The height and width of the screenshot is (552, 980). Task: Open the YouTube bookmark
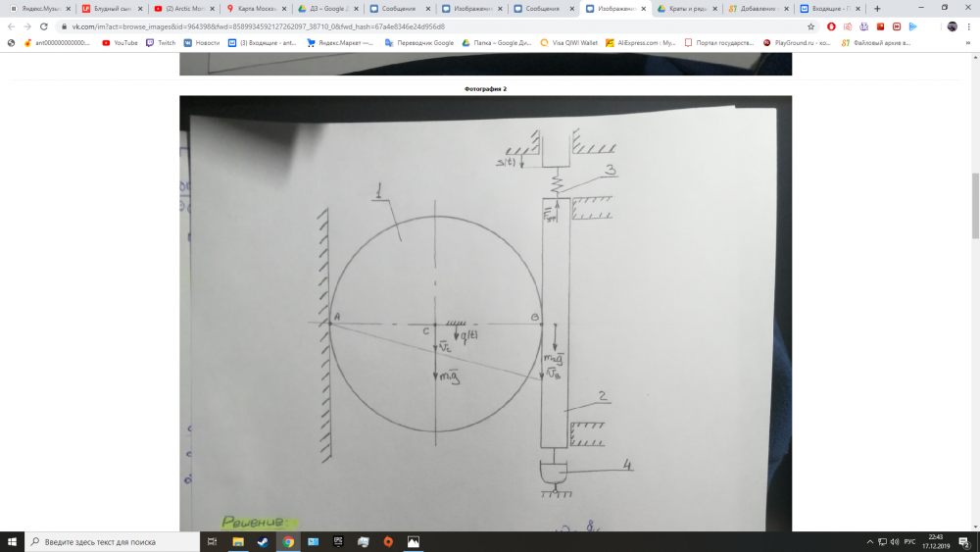pos(120,43)
